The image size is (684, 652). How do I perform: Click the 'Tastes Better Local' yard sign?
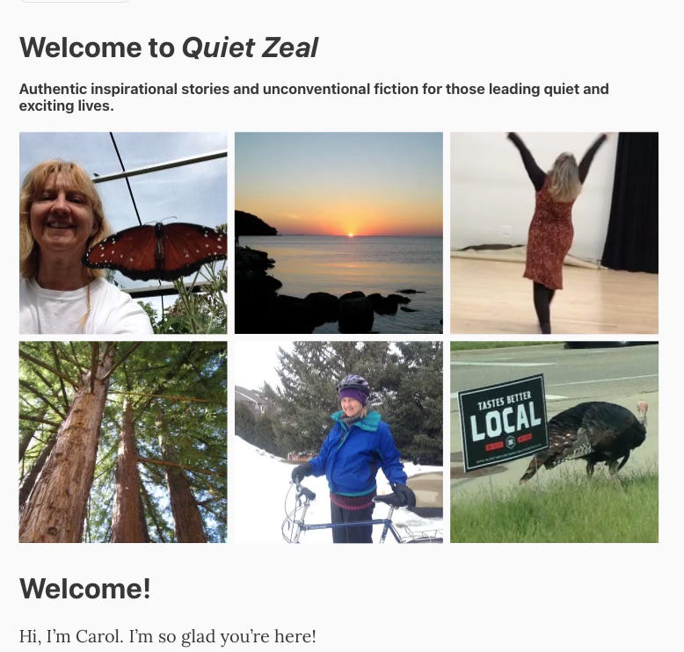[503, 422]
